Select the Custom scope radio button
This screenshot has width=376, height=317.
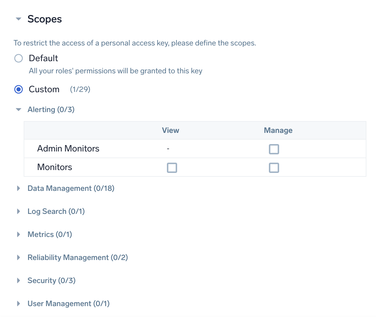[18, 89]
